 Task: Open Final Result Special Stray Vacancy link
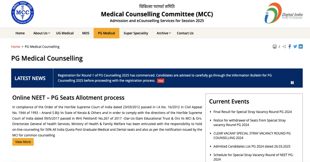tap(252, 112)
